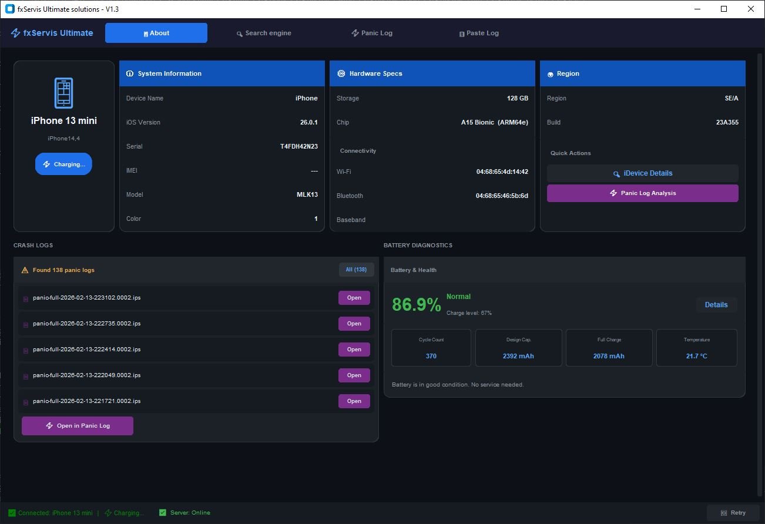Click the Connected: iPhone 13 mini status text
Image resolution: width=765 pixels, height=524 pixels.
(55, 513)
